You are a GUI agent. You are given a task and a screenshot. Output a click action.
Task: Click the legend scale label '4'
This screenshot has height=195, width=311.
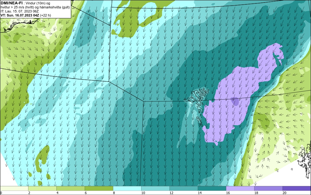(58, 193)
